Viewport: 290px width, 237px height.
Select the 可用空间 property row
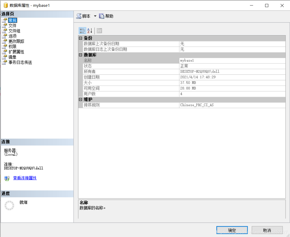[184, 88]
